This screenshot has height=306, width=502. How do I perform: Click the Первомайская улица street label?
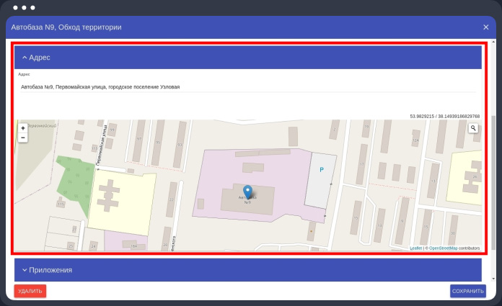(x=102, y=145)
